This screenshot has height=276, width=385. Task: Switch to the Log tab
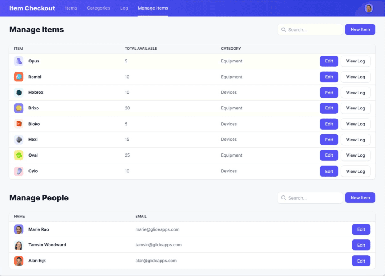pos(124,8)
